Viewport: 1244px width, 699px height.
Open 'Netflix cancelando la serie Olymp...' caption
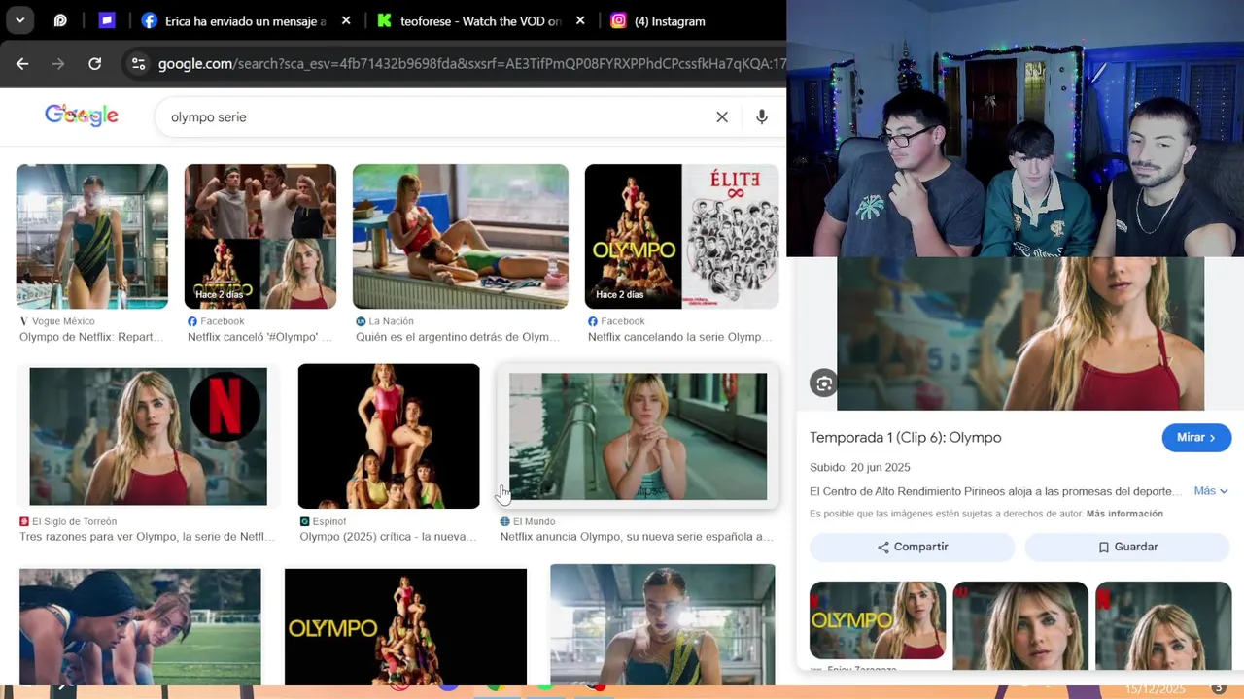680,337
